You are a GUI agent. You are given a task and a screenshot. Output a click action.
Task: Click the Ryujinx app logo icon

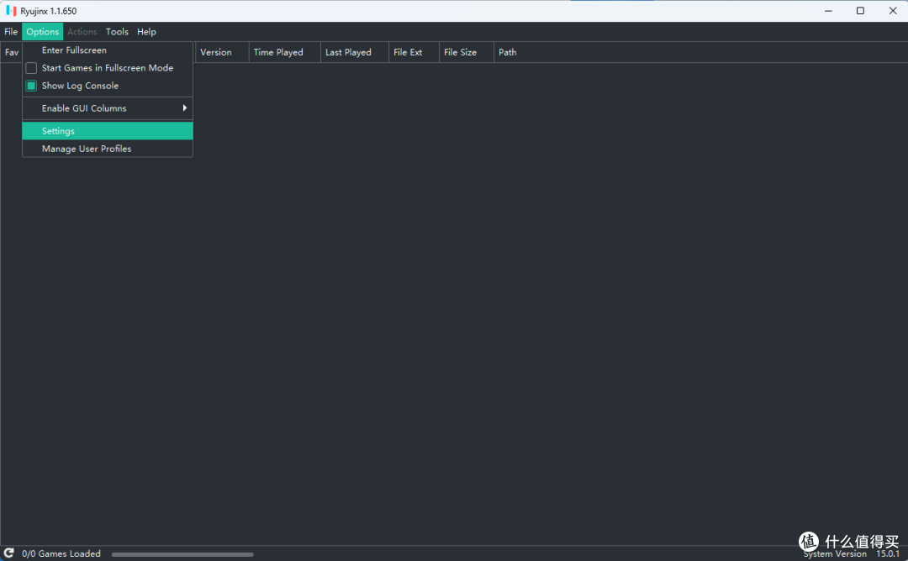[11, 11]
